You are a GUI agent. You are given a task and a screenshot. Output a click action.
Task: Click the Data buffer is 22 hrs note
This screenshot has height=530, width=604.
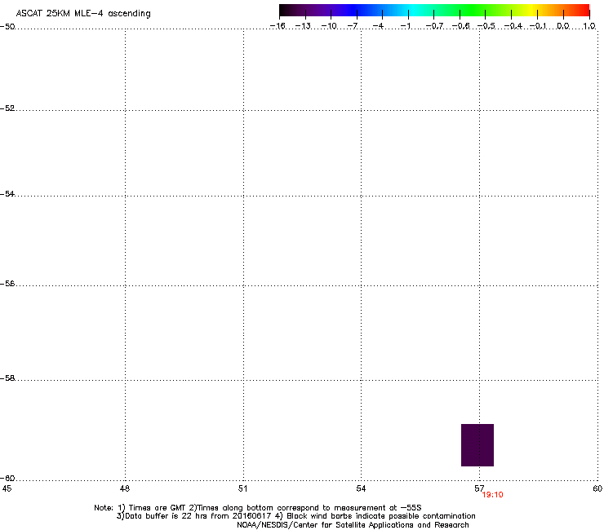[x=295, y=516]
